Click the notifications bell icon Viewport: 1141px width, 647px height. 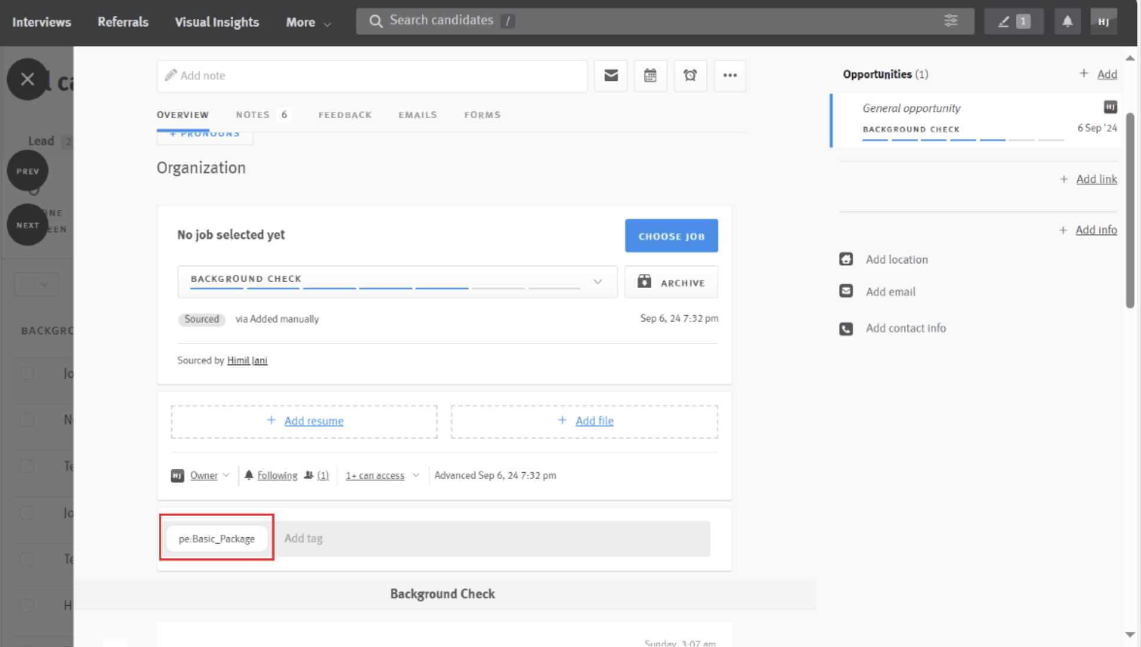pyautogui.click(x=1067, y=22)
